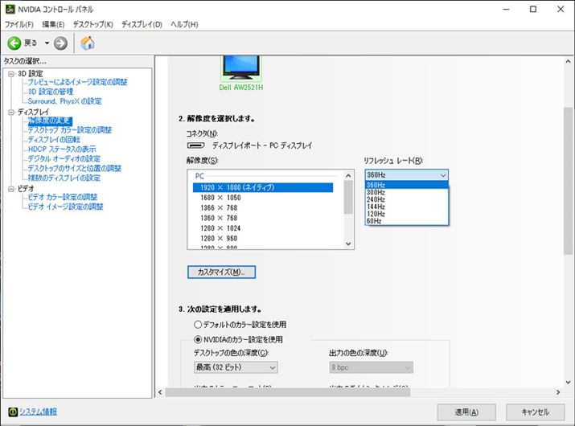Open the 編集(E) menu

point(53,25)
